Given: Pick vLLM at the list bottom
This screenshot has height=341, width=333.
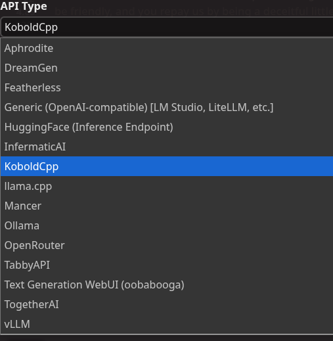Looking at the screenshot, I should 167,324.
